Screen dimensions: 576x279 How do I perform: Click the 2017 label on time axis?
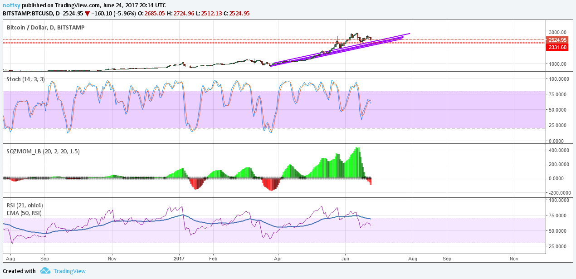(180, 258)
